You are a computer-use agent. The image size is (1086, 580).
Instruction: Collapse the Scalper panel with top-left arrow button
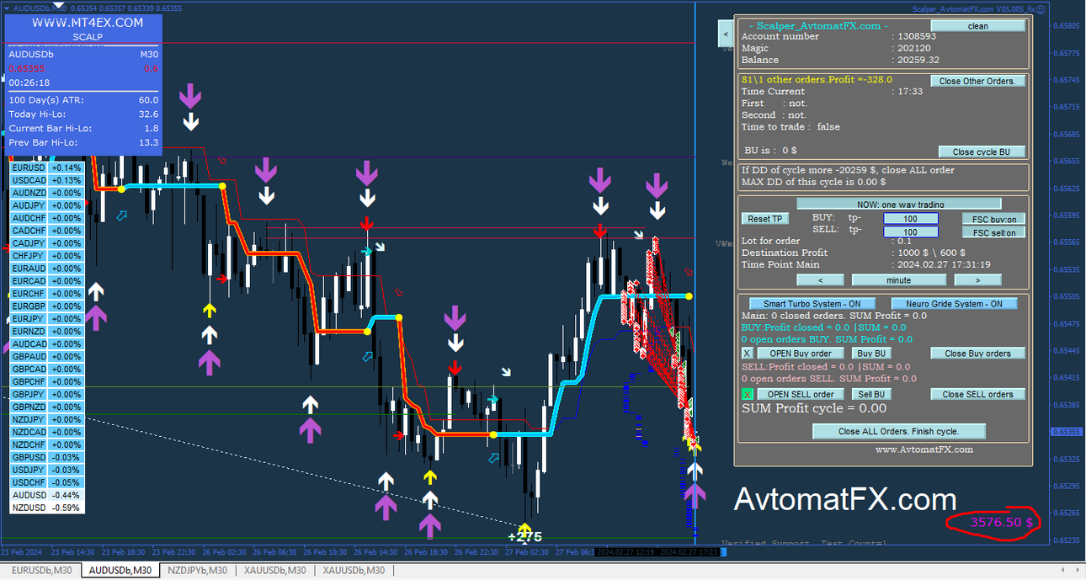click(725, 34)
